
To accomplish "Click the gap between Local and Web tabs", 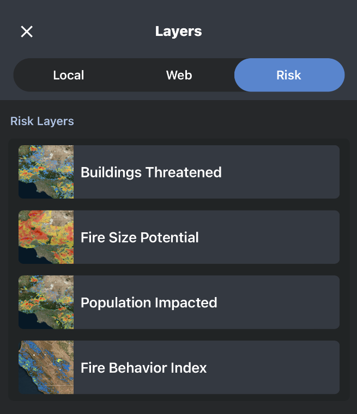I will click(x=124, y=75).
